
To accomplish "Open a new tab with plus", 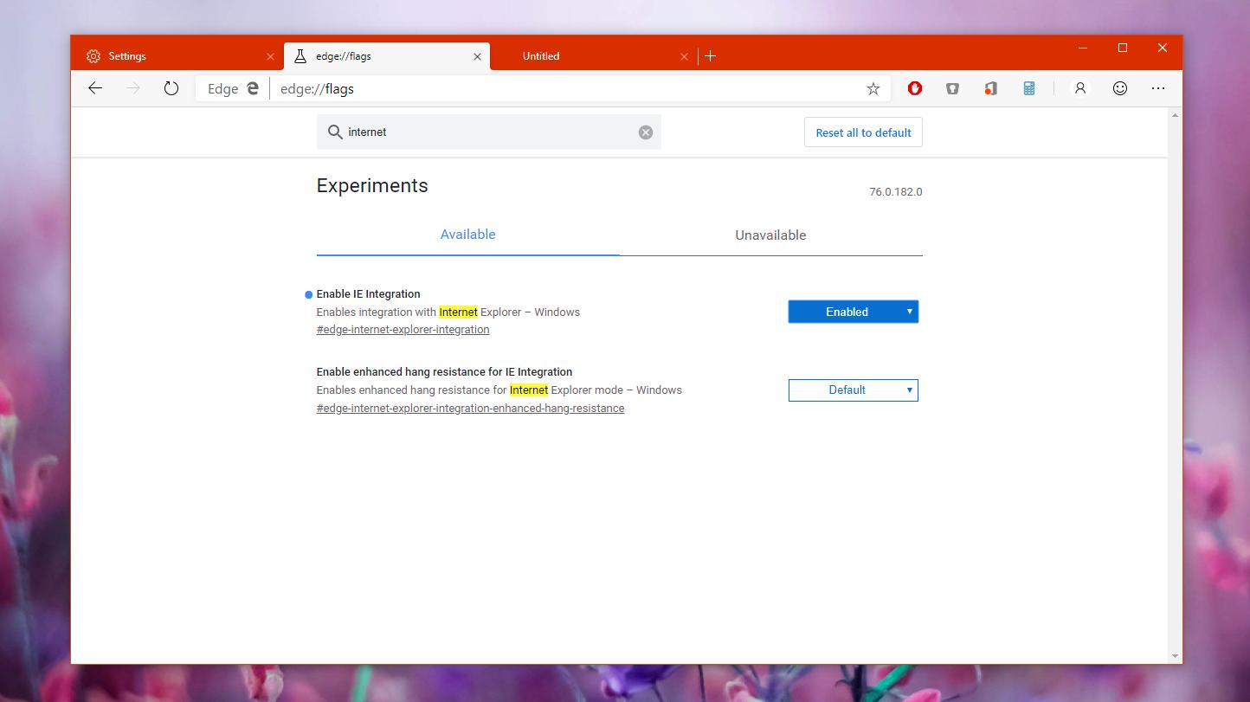I will (710, 56).
